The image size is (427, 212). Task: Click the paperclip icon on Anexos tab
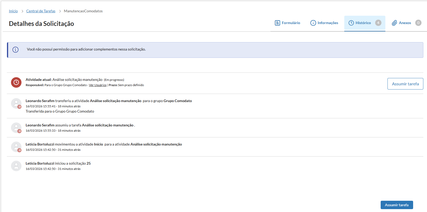click(394, 23)
